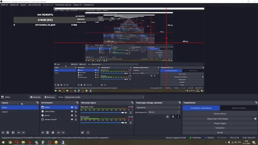Remove selected source with trash icon
Image resolution: width=258 pixels, height=145 pixels.
[48, 133]
